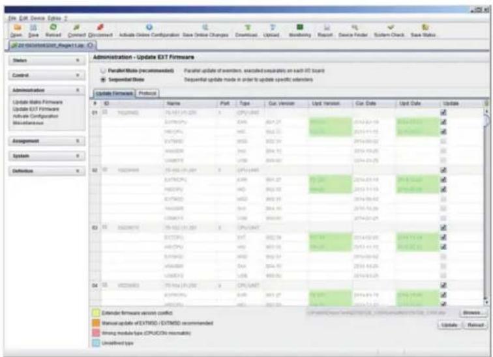Image resolution: width=493 pixels, height=357 pixels.
Task: Toggle Update checkbox for device 01 row
Action: click(x=443, y=113)
